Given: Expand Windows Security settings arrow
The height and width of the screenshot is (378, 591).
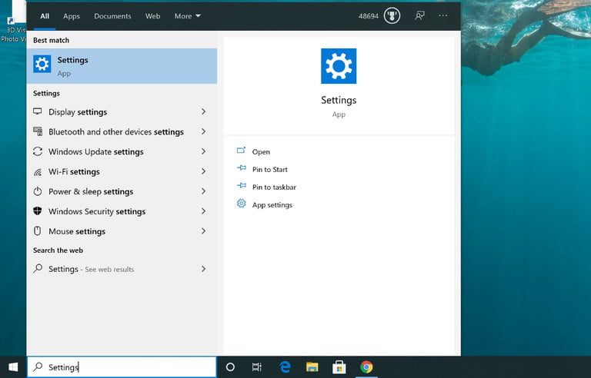Looking at the screenshot, I should coord(203,211).
